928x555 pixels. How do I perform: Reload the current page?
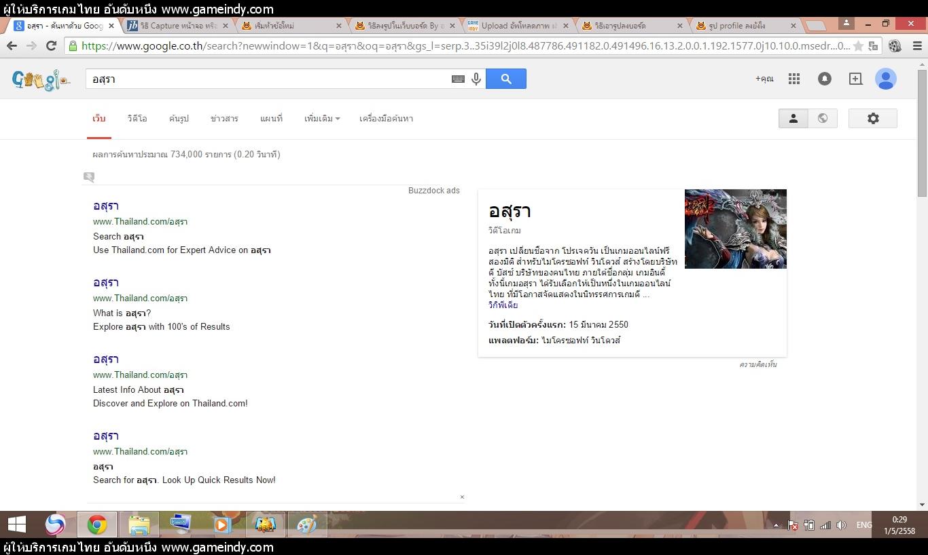pyautogui.click(x=51, y=46)
